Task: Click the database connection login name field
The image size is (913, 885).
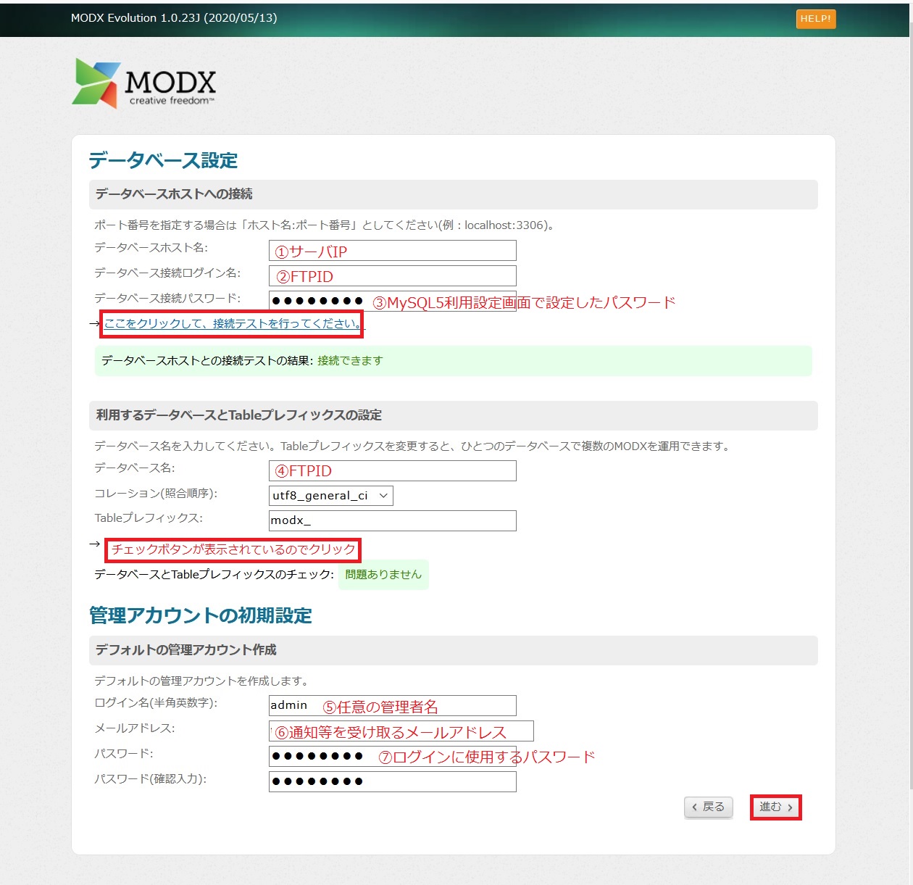Action: 392,276
